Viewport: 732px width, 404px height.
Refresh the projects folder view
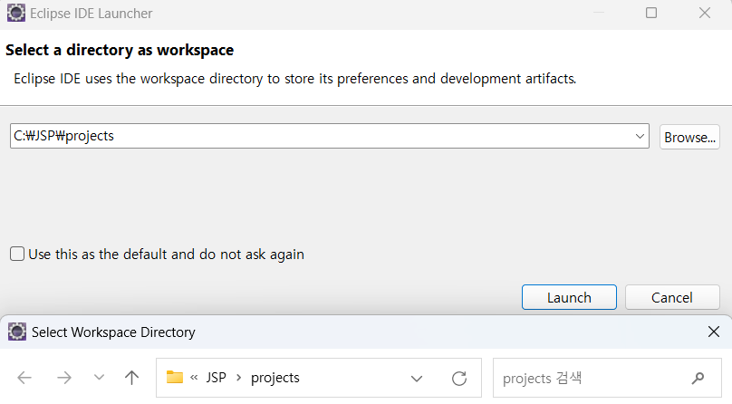[x=459, y=379]
